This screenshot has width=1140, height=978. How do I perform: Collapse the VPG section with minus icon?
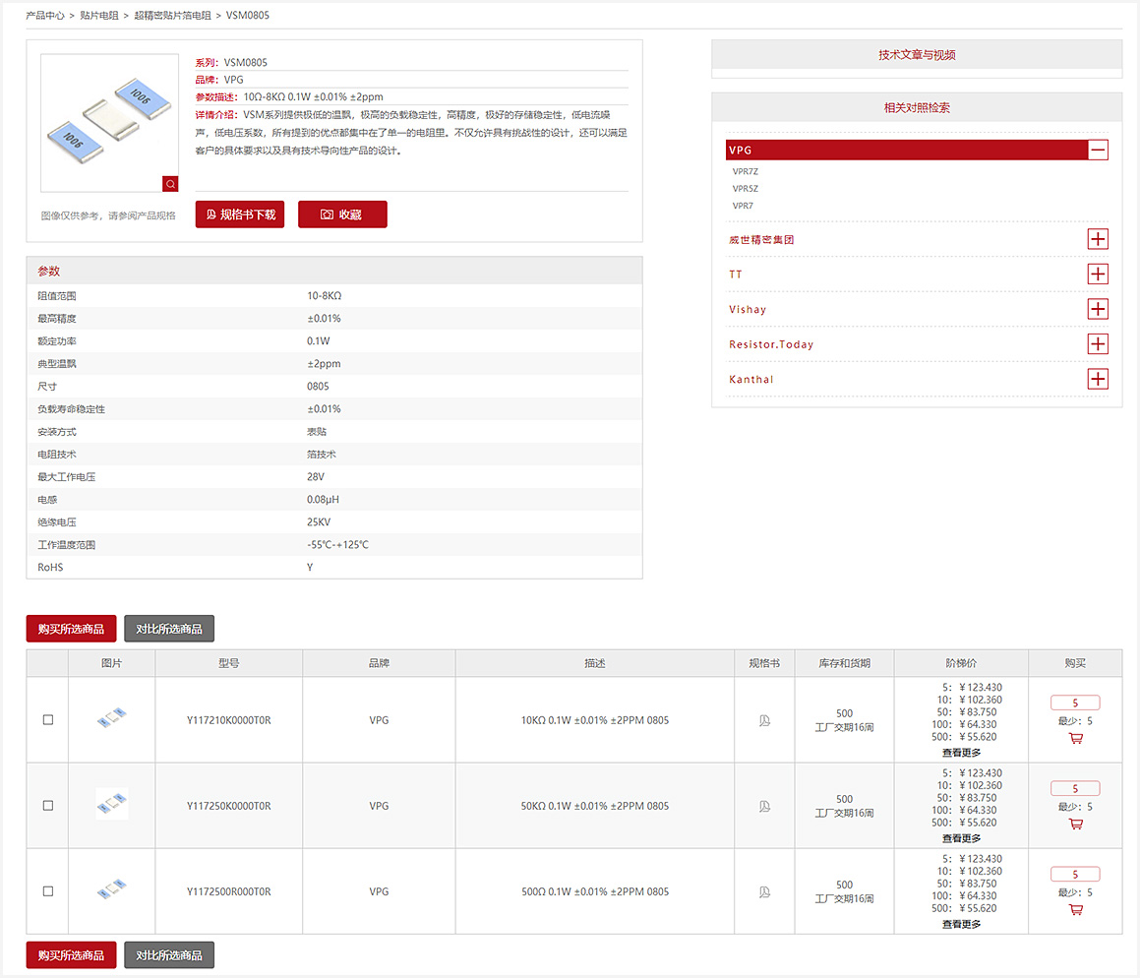tap(1098, 151)
